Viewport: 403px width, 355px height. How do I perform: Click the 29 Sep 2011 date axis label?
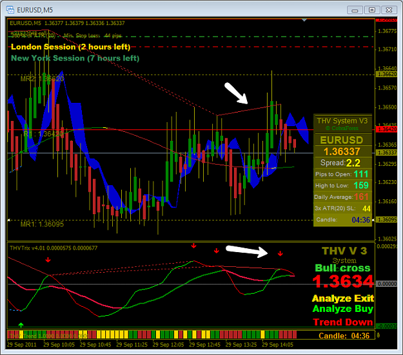point(21,345)
